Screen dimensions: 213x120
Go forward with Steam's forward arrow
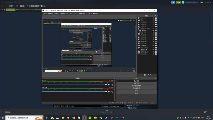(x=6, y=6)
